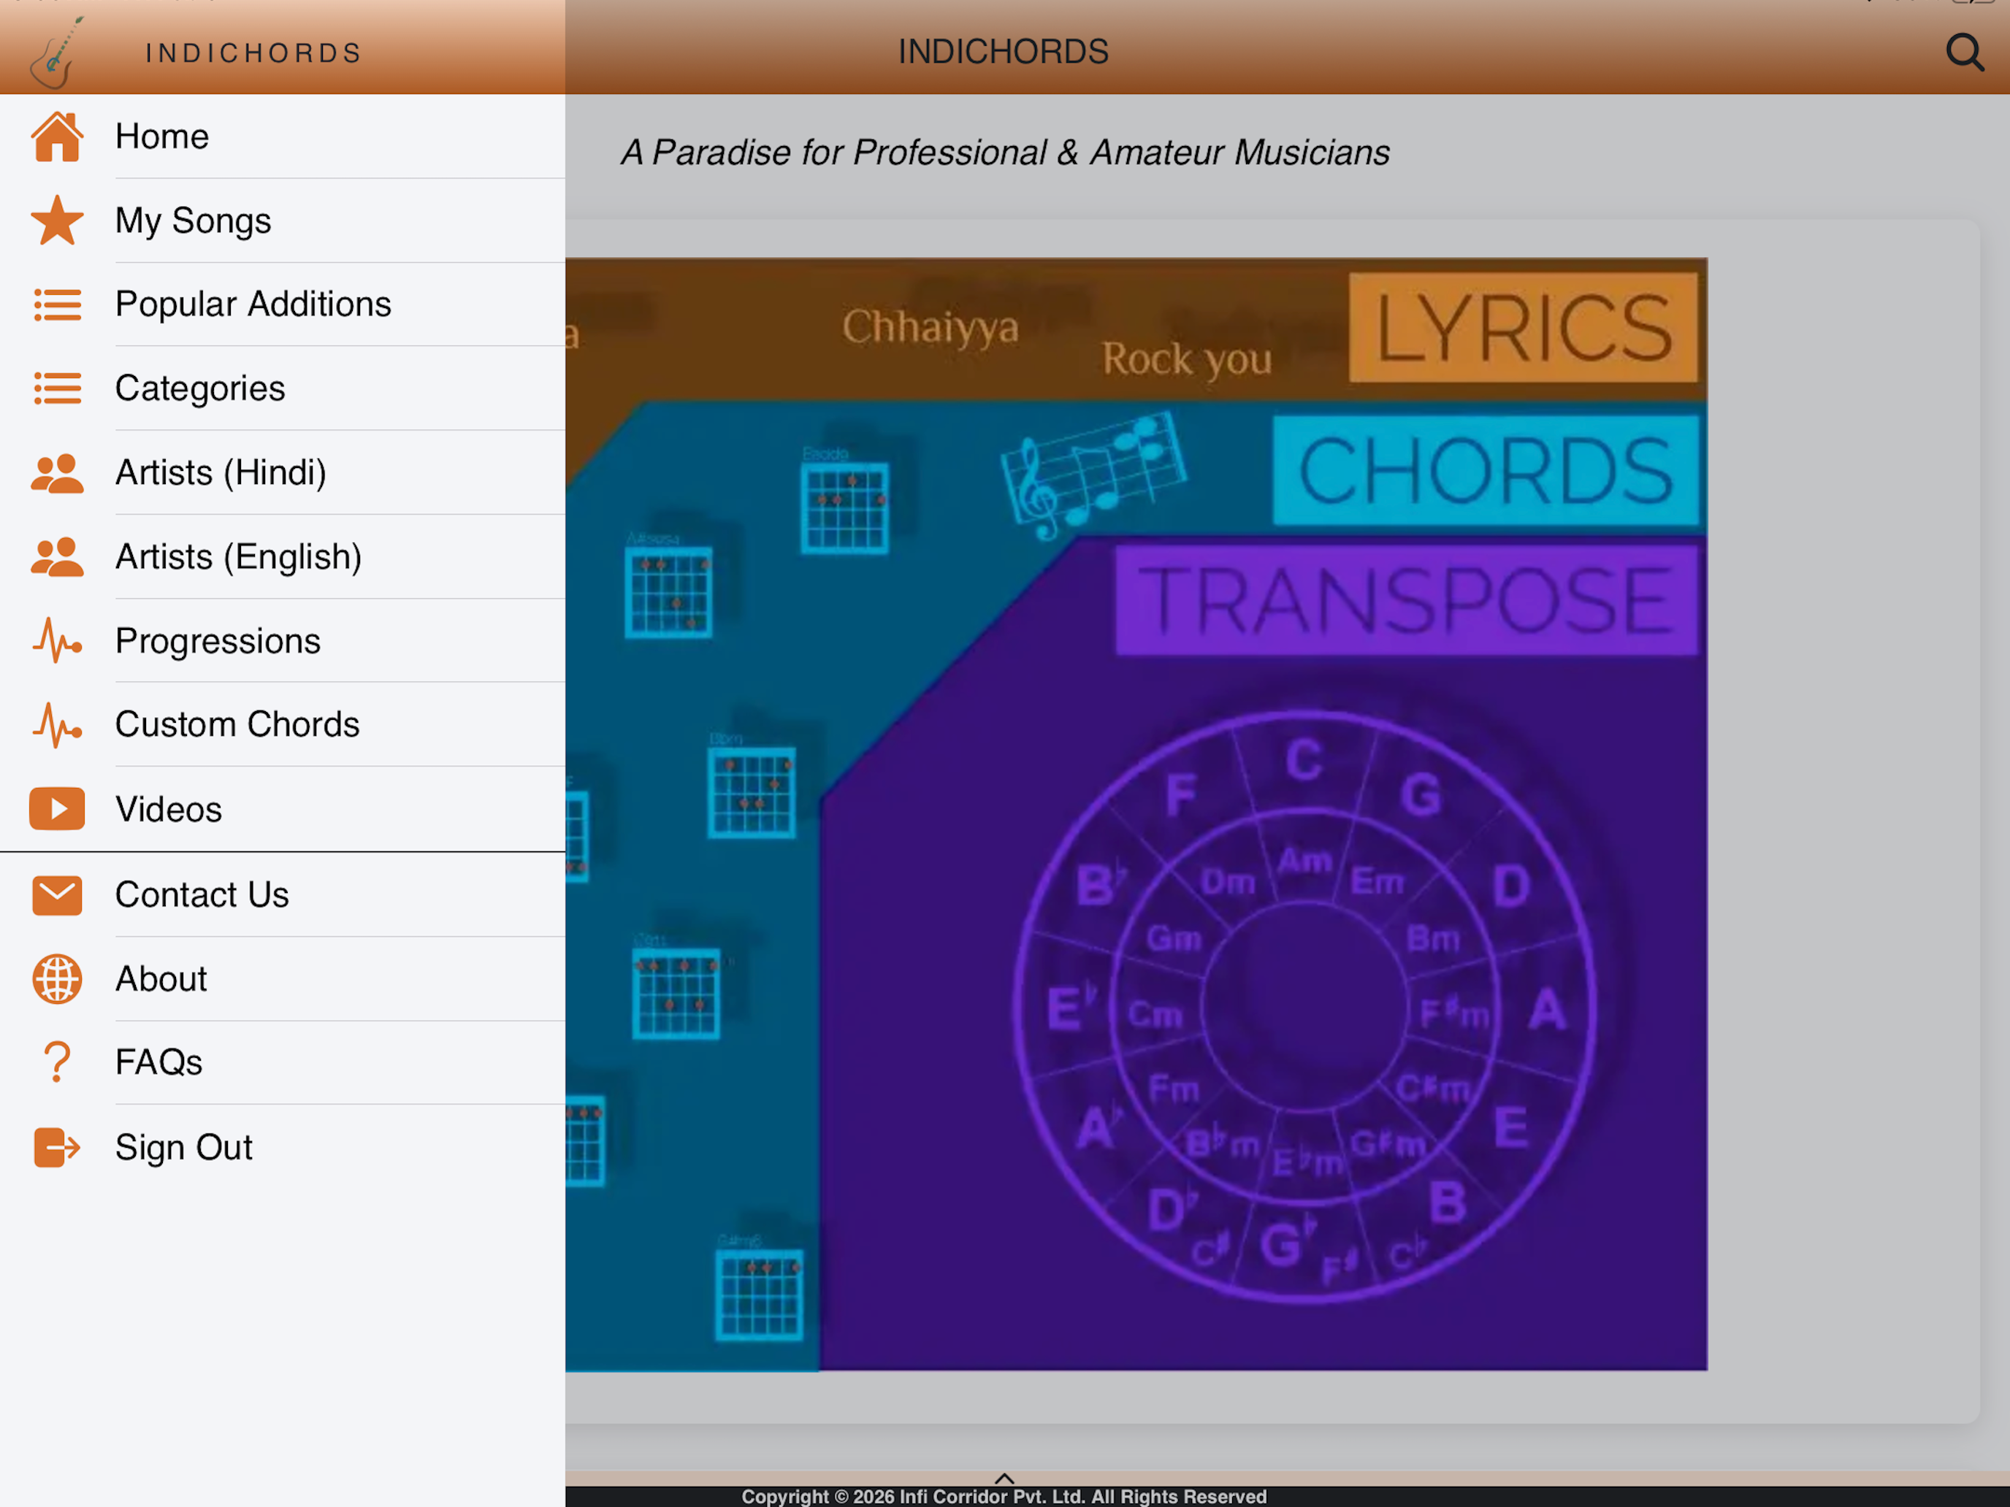Viewport: 2010px width, 1507px height.
Task: Select Sign Out in the menu
Action: pyautogui.click(x=283, y=1147)
